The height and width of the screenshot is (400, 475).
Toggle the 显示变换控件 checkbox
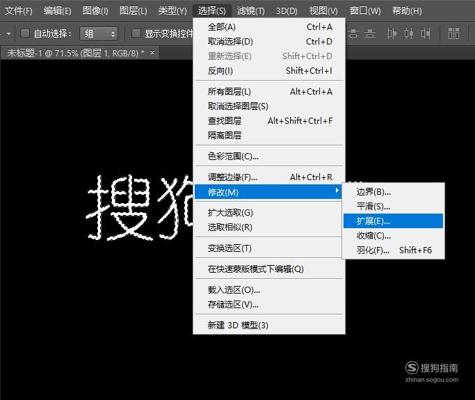(x=136, y=33)
